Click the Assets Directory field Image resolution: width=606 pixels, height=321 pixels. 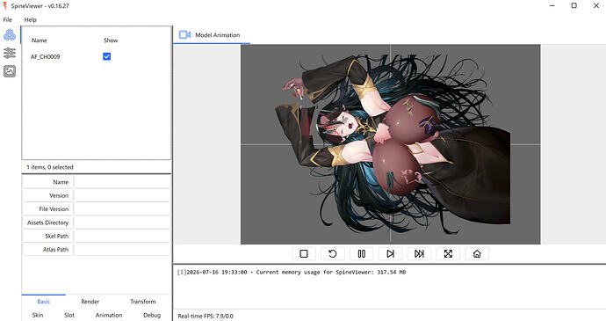pos(122,223)
